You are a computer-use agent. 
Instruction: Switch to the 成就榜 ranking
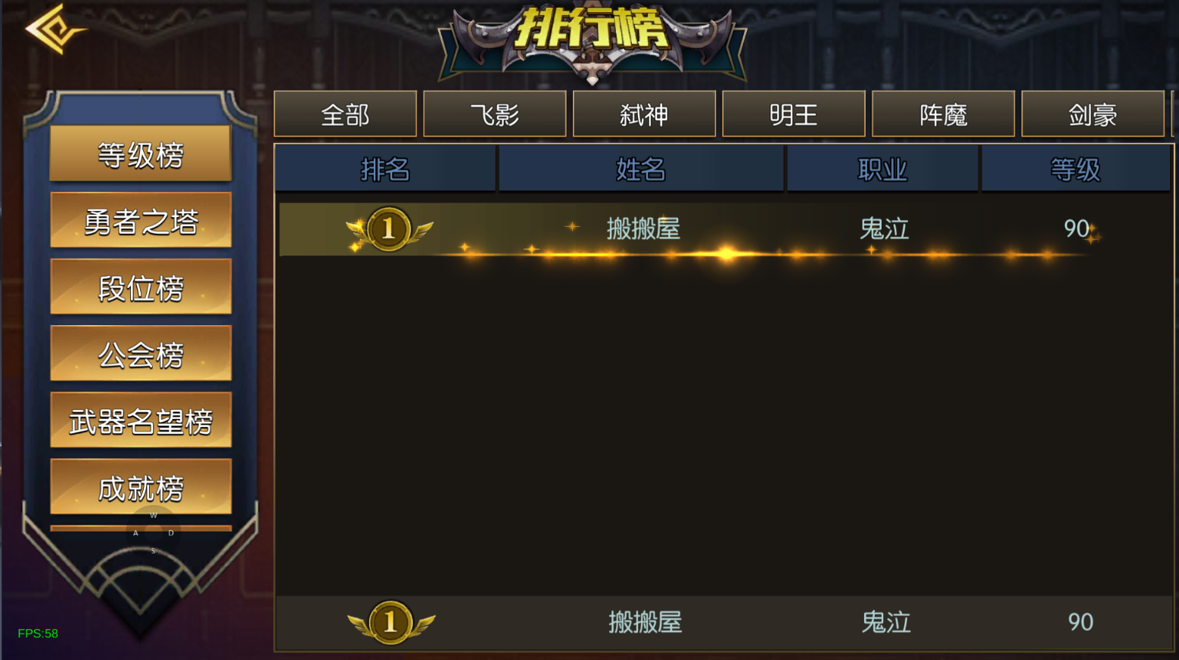(x=141, y=486)
